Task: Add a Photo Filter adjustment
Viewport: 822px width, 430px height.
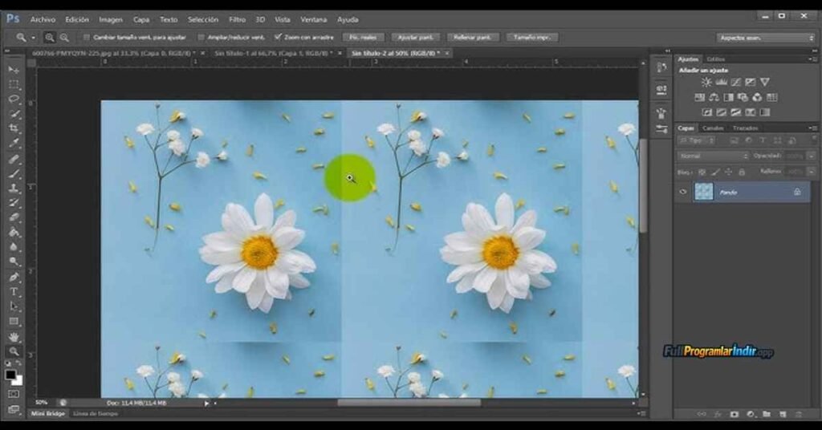Action: [743, 97]
